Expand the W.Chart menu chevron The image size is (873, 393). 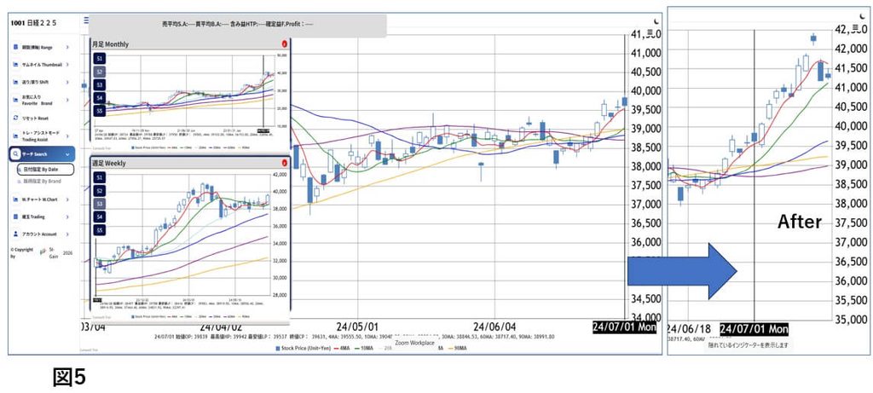(x=67, y=199)
